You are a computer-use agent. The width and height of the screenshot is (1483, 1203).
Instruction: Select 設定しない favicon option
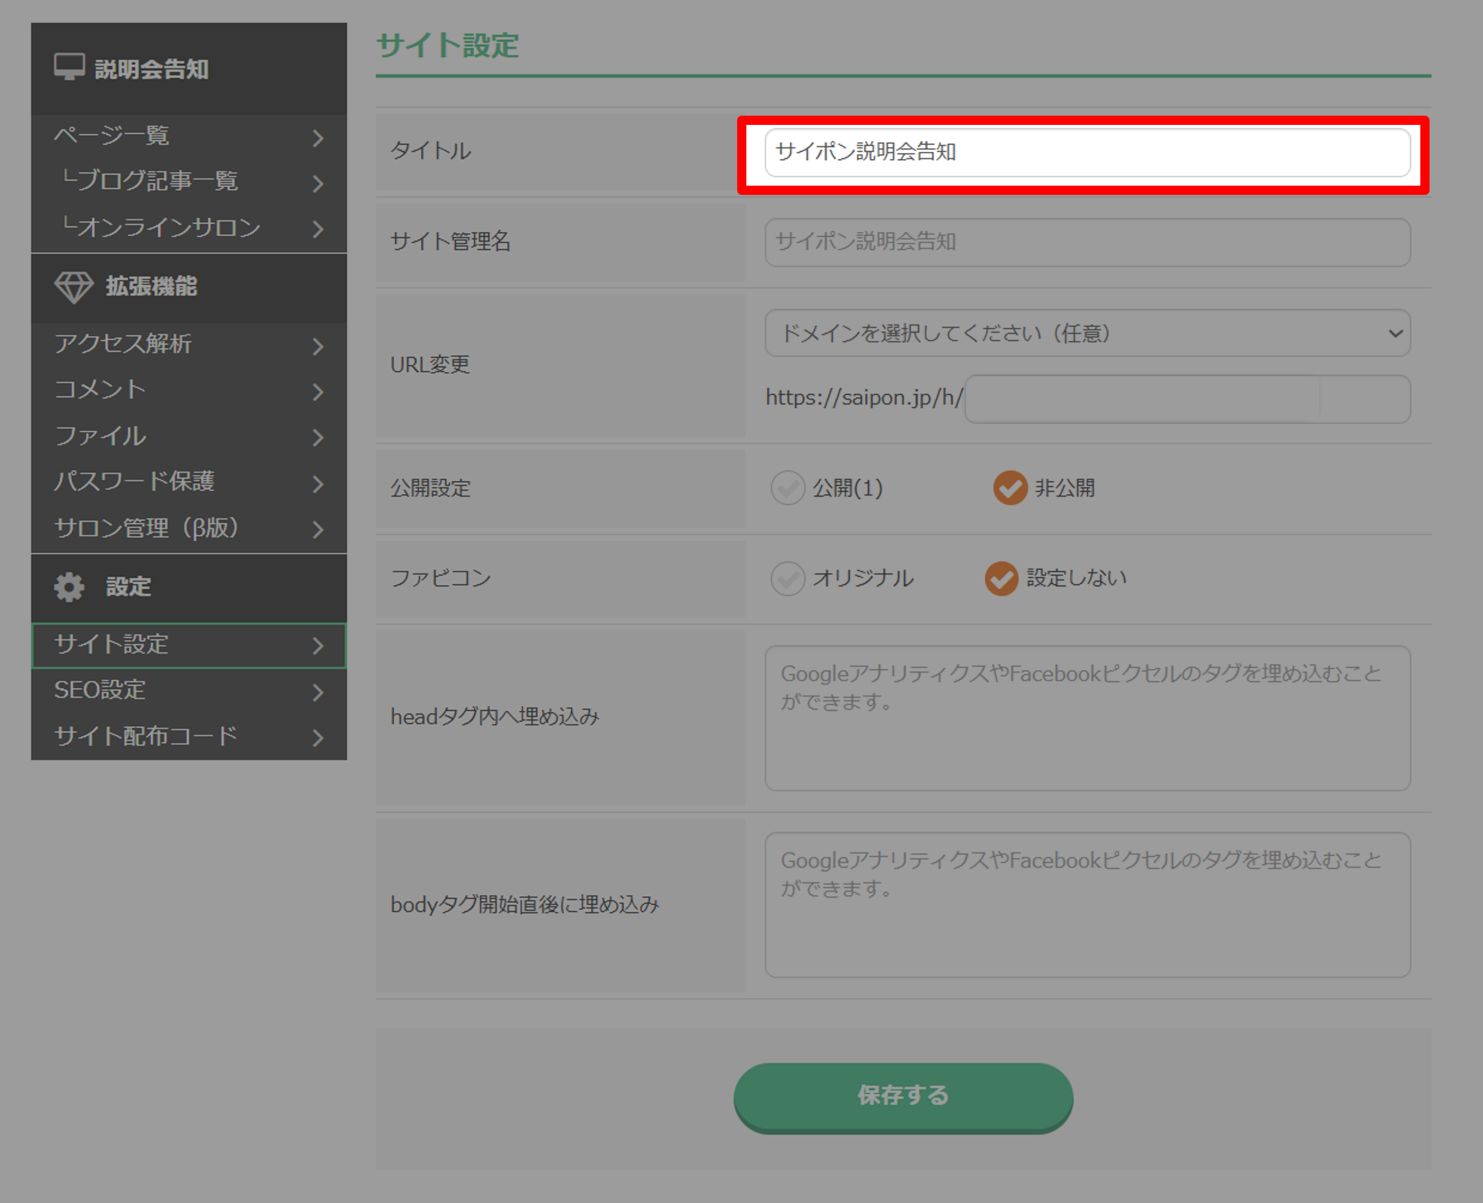(1001, 578)
